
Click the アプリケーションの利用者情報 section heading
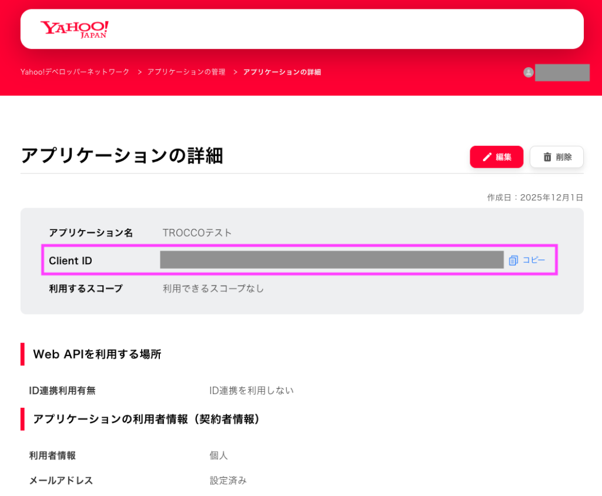click(146, 419)
